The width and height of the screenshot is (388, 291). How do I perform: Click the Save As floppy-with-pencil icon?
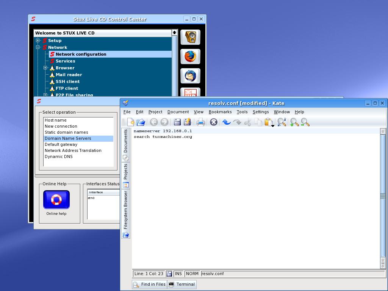pos(187,122)
